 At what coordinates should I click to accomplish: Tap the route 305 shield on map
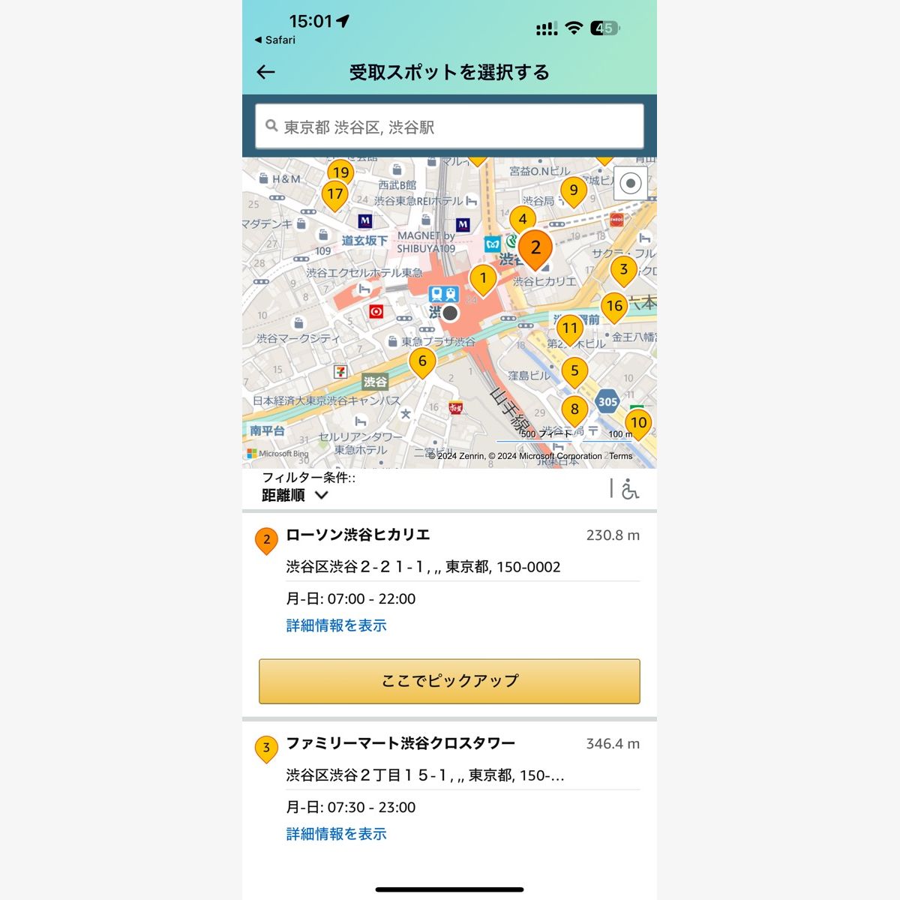[607, 401]
